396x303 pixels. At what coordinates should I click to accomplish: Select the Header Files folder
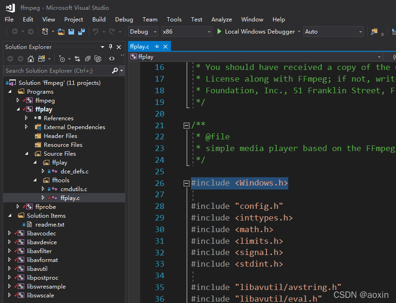coord(61,136)
